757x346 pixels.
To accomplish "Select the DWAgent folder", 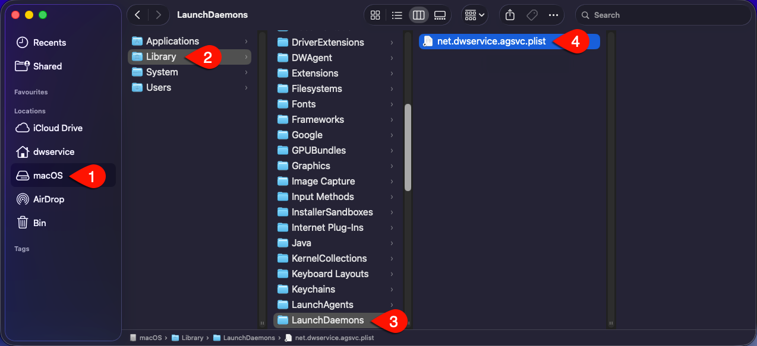I will [x=336, y=58].
